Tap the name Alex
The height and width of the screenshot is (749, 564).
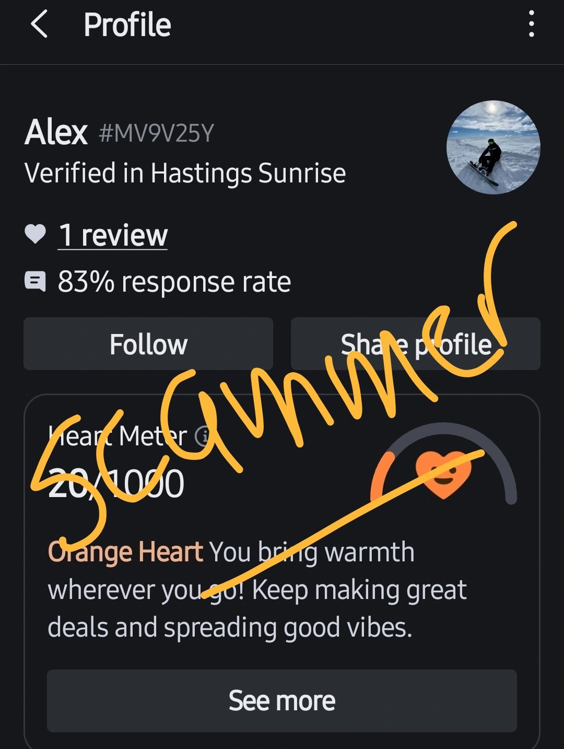tap(56, 132)
